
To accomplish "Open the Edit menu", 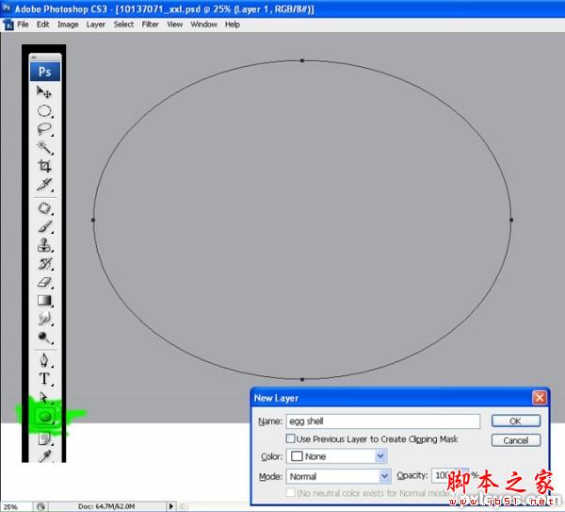I will pos(42,25).
